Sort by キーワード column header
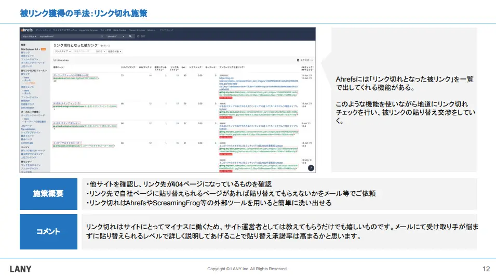 pyautogui.click(x=211, y=68)
